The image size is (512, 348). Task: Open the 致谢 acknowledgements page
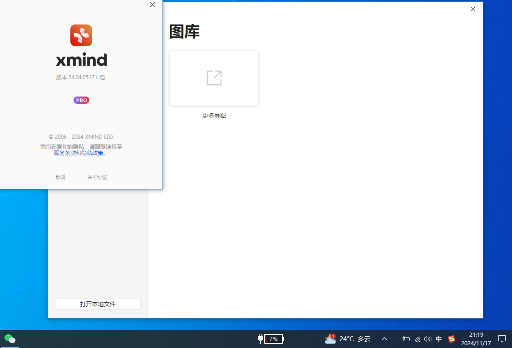click(60, 177)
